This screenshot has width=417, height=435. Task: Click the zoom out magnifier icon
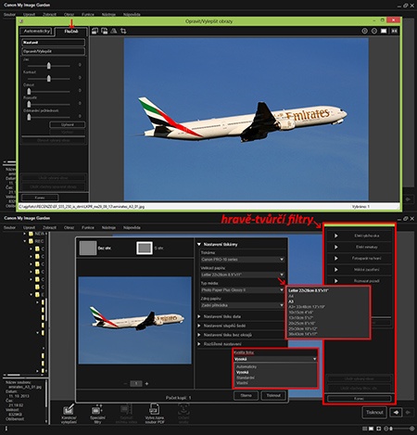374,31
